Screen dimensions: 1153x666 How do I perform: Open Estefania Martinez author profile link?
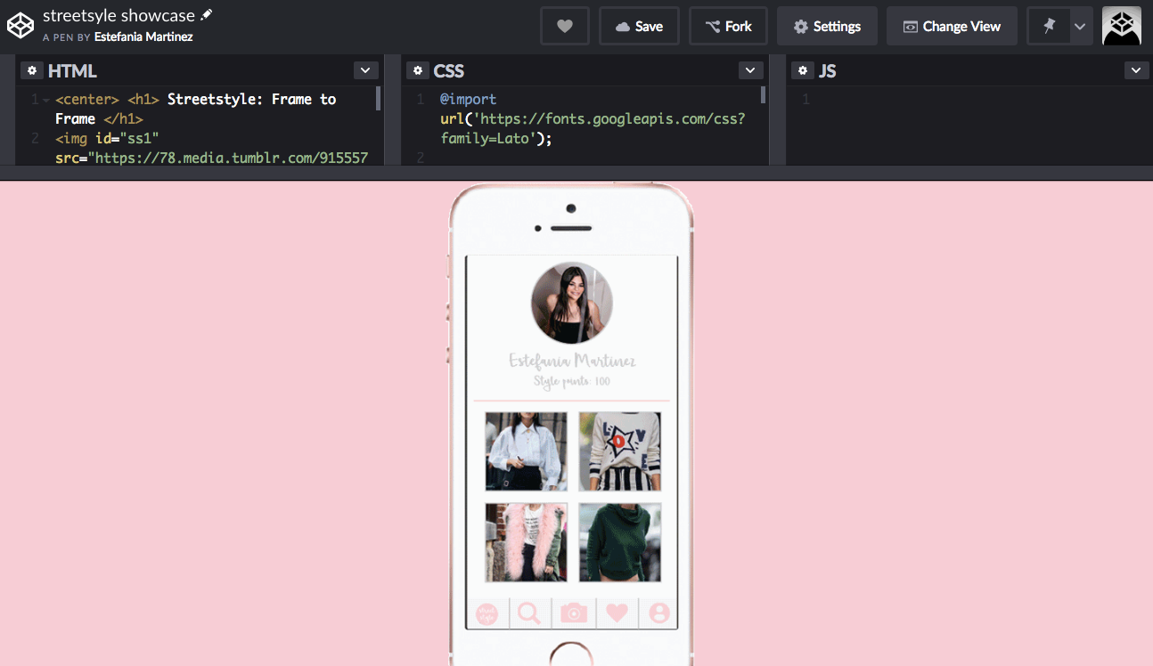coord(143,37)
